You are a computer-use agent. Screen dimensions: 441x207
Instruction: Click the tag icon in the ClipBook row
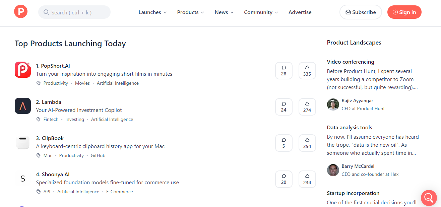pos(39,155)
